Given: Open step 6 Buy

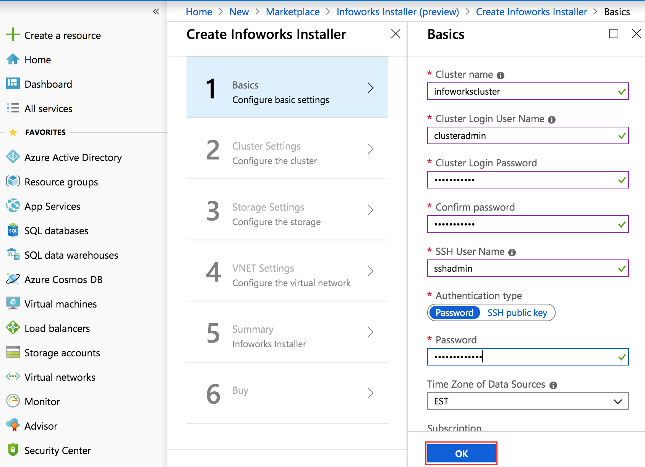Looking at the screenshot, I should [287, 393].
